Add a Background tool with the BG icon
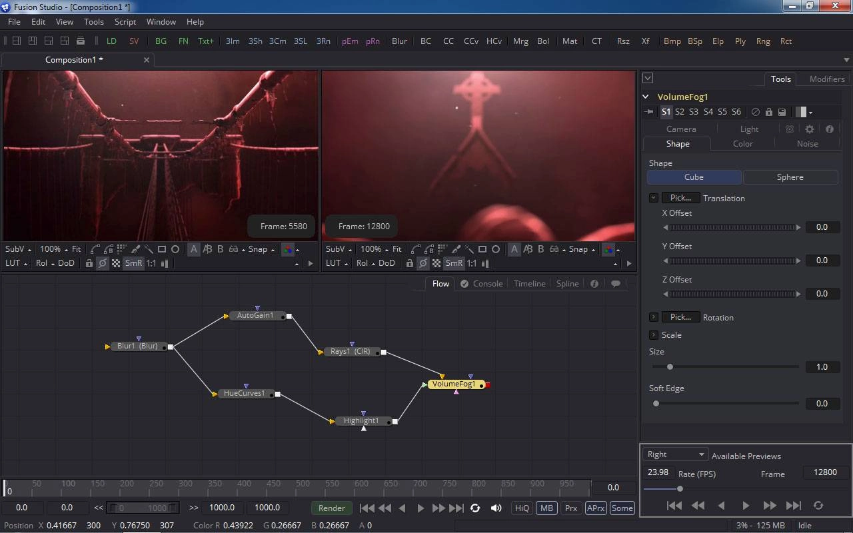The height and width of the screenshot is (533, 853). click(x=161, y=41)
